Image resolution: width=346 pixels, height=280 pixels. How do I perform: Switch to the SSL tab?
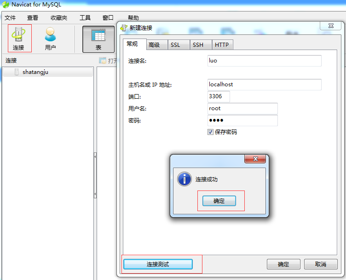point(179,45)
